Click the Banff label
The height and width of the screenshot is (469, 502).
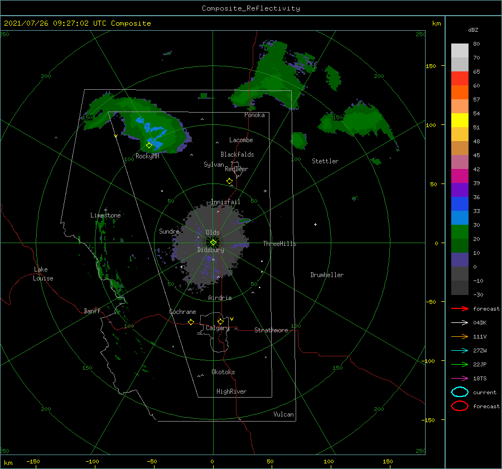pyautogui.click(x=92, y=311)
